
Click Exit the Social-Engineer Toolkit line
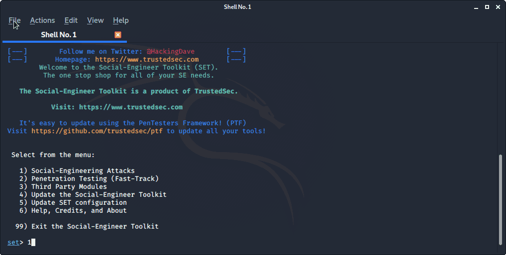coord(87,226)
